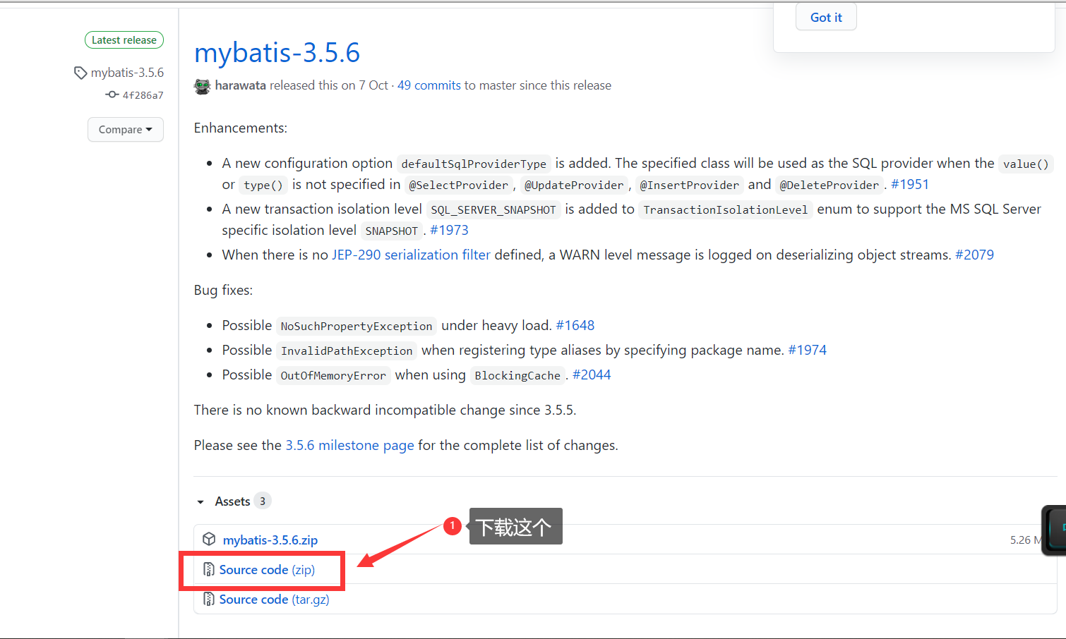This screenshot has height=639, width=1066.
Task: Download Source code (zip)
Action: click(x=267, y=569)
